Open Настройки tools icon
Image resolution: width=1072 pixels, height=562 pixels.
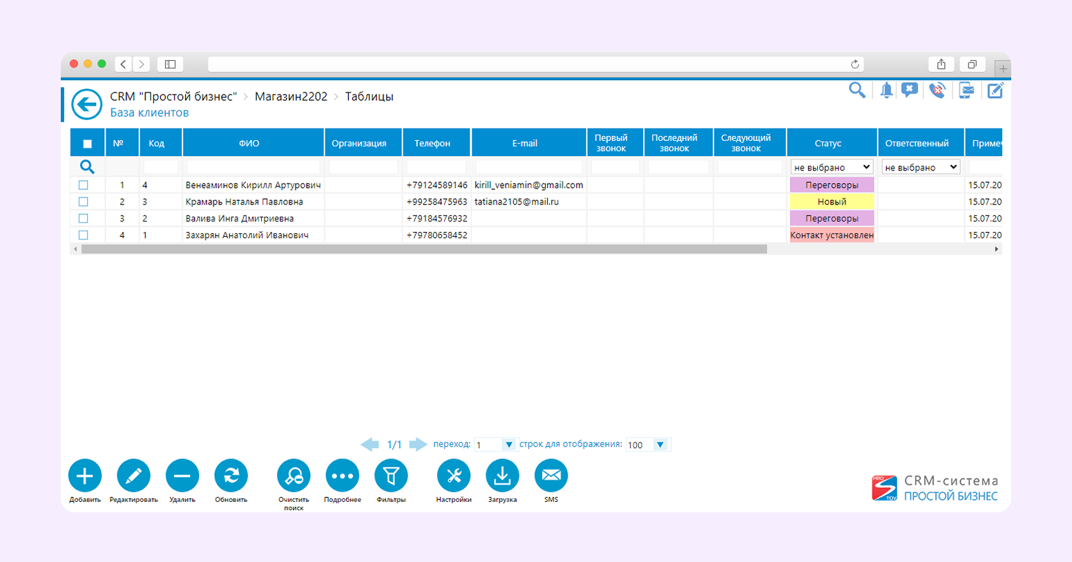(x=454, y=476)
